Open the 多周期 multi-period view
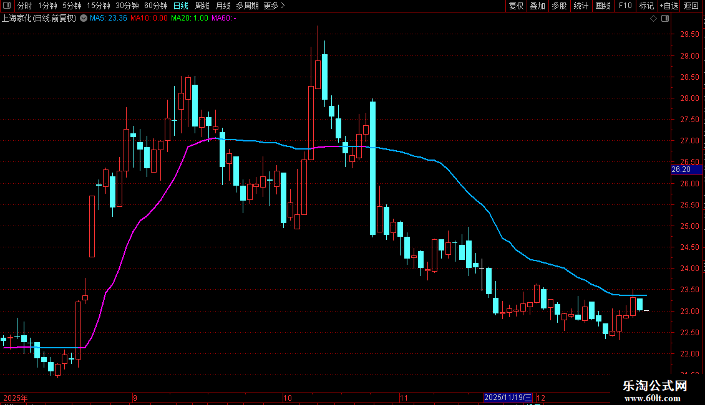The height and width of the screenshot is (405, 705). pos(247,6)
